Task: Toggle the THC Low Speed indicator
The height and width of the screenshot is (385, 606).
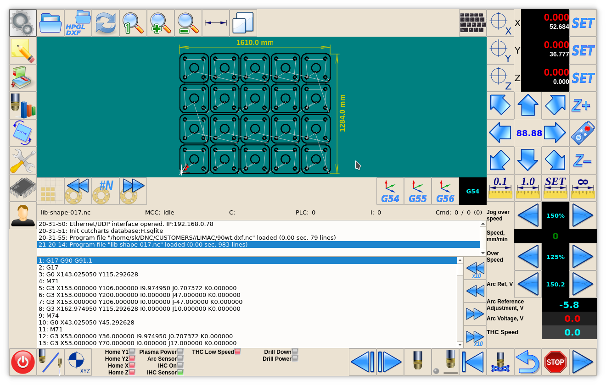Action: coord(237,352)
